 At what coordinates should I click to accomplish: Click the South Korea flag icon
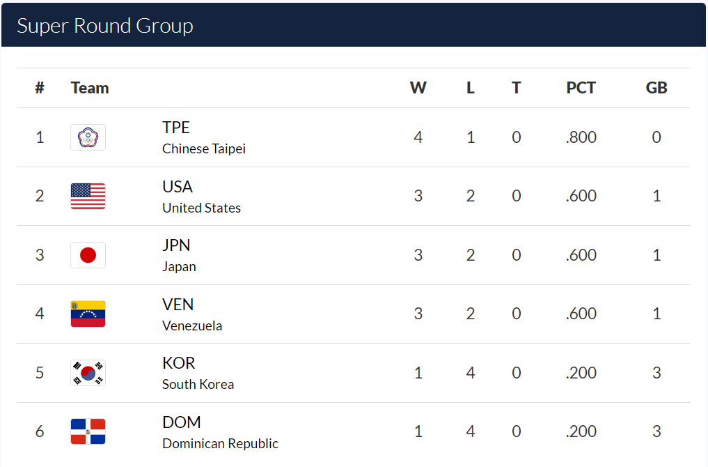point(88,373)
